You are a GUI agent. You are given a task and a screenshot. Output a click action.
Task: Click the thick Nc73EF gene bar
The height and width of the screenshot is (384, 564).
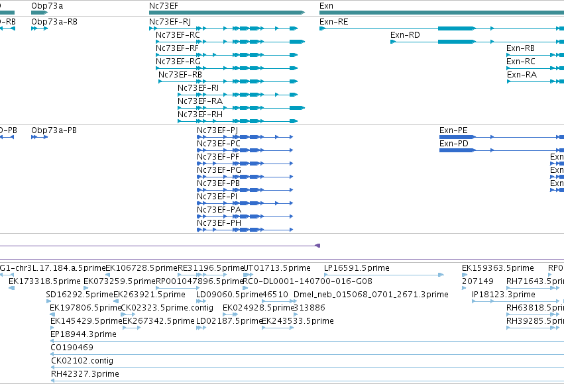227,13
